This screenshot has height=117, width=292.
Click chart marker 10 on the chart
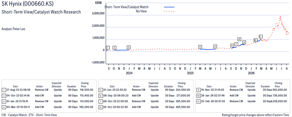pyautogui.click(x=255, y=40)
